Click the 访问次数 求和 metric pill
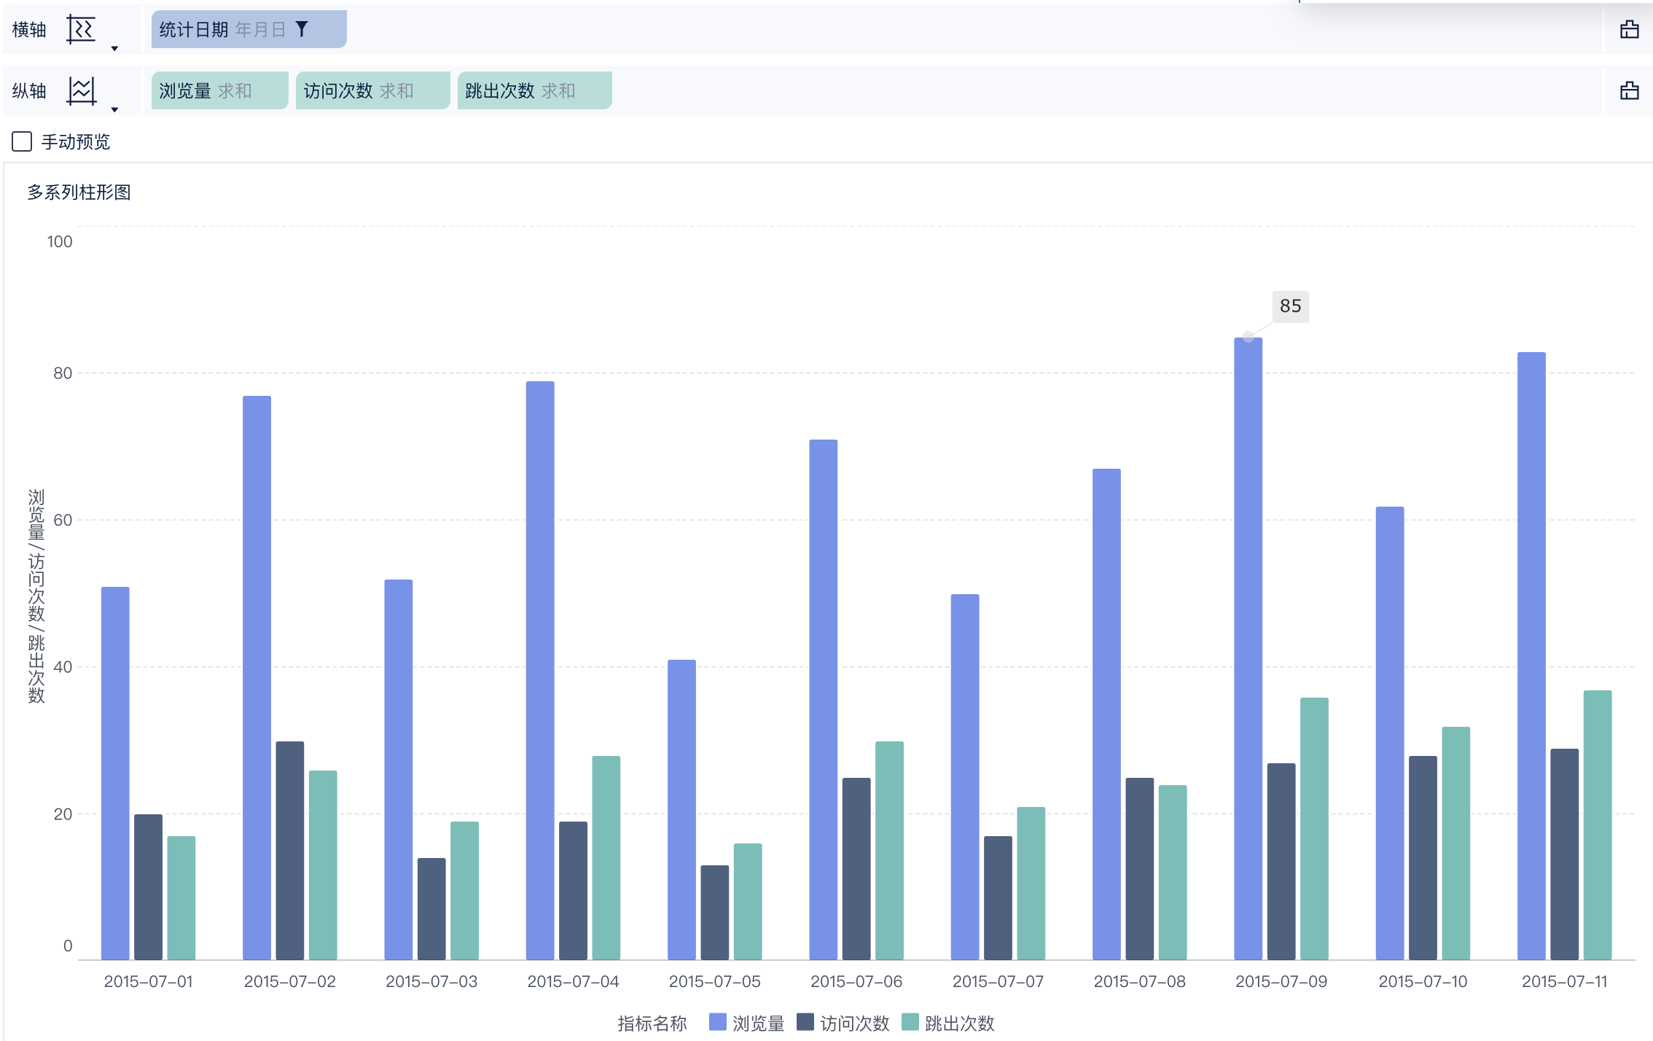 click(x=372, y=91)
